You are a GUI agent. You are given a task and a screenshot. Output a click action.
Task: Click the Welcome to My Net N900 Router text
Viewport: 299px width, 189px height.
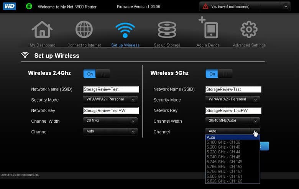pyautogui.click(x=67, y=7)
